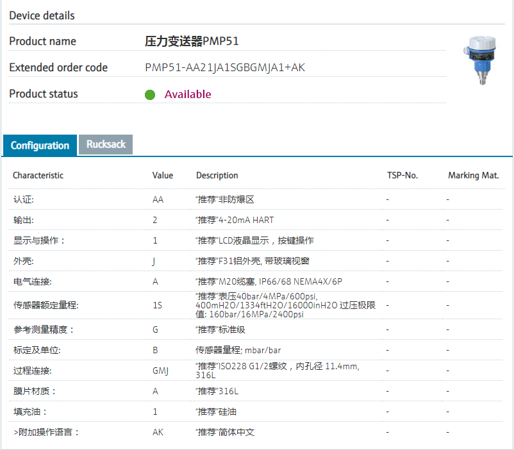
Task: Click the Value column header
Action: 163,175
